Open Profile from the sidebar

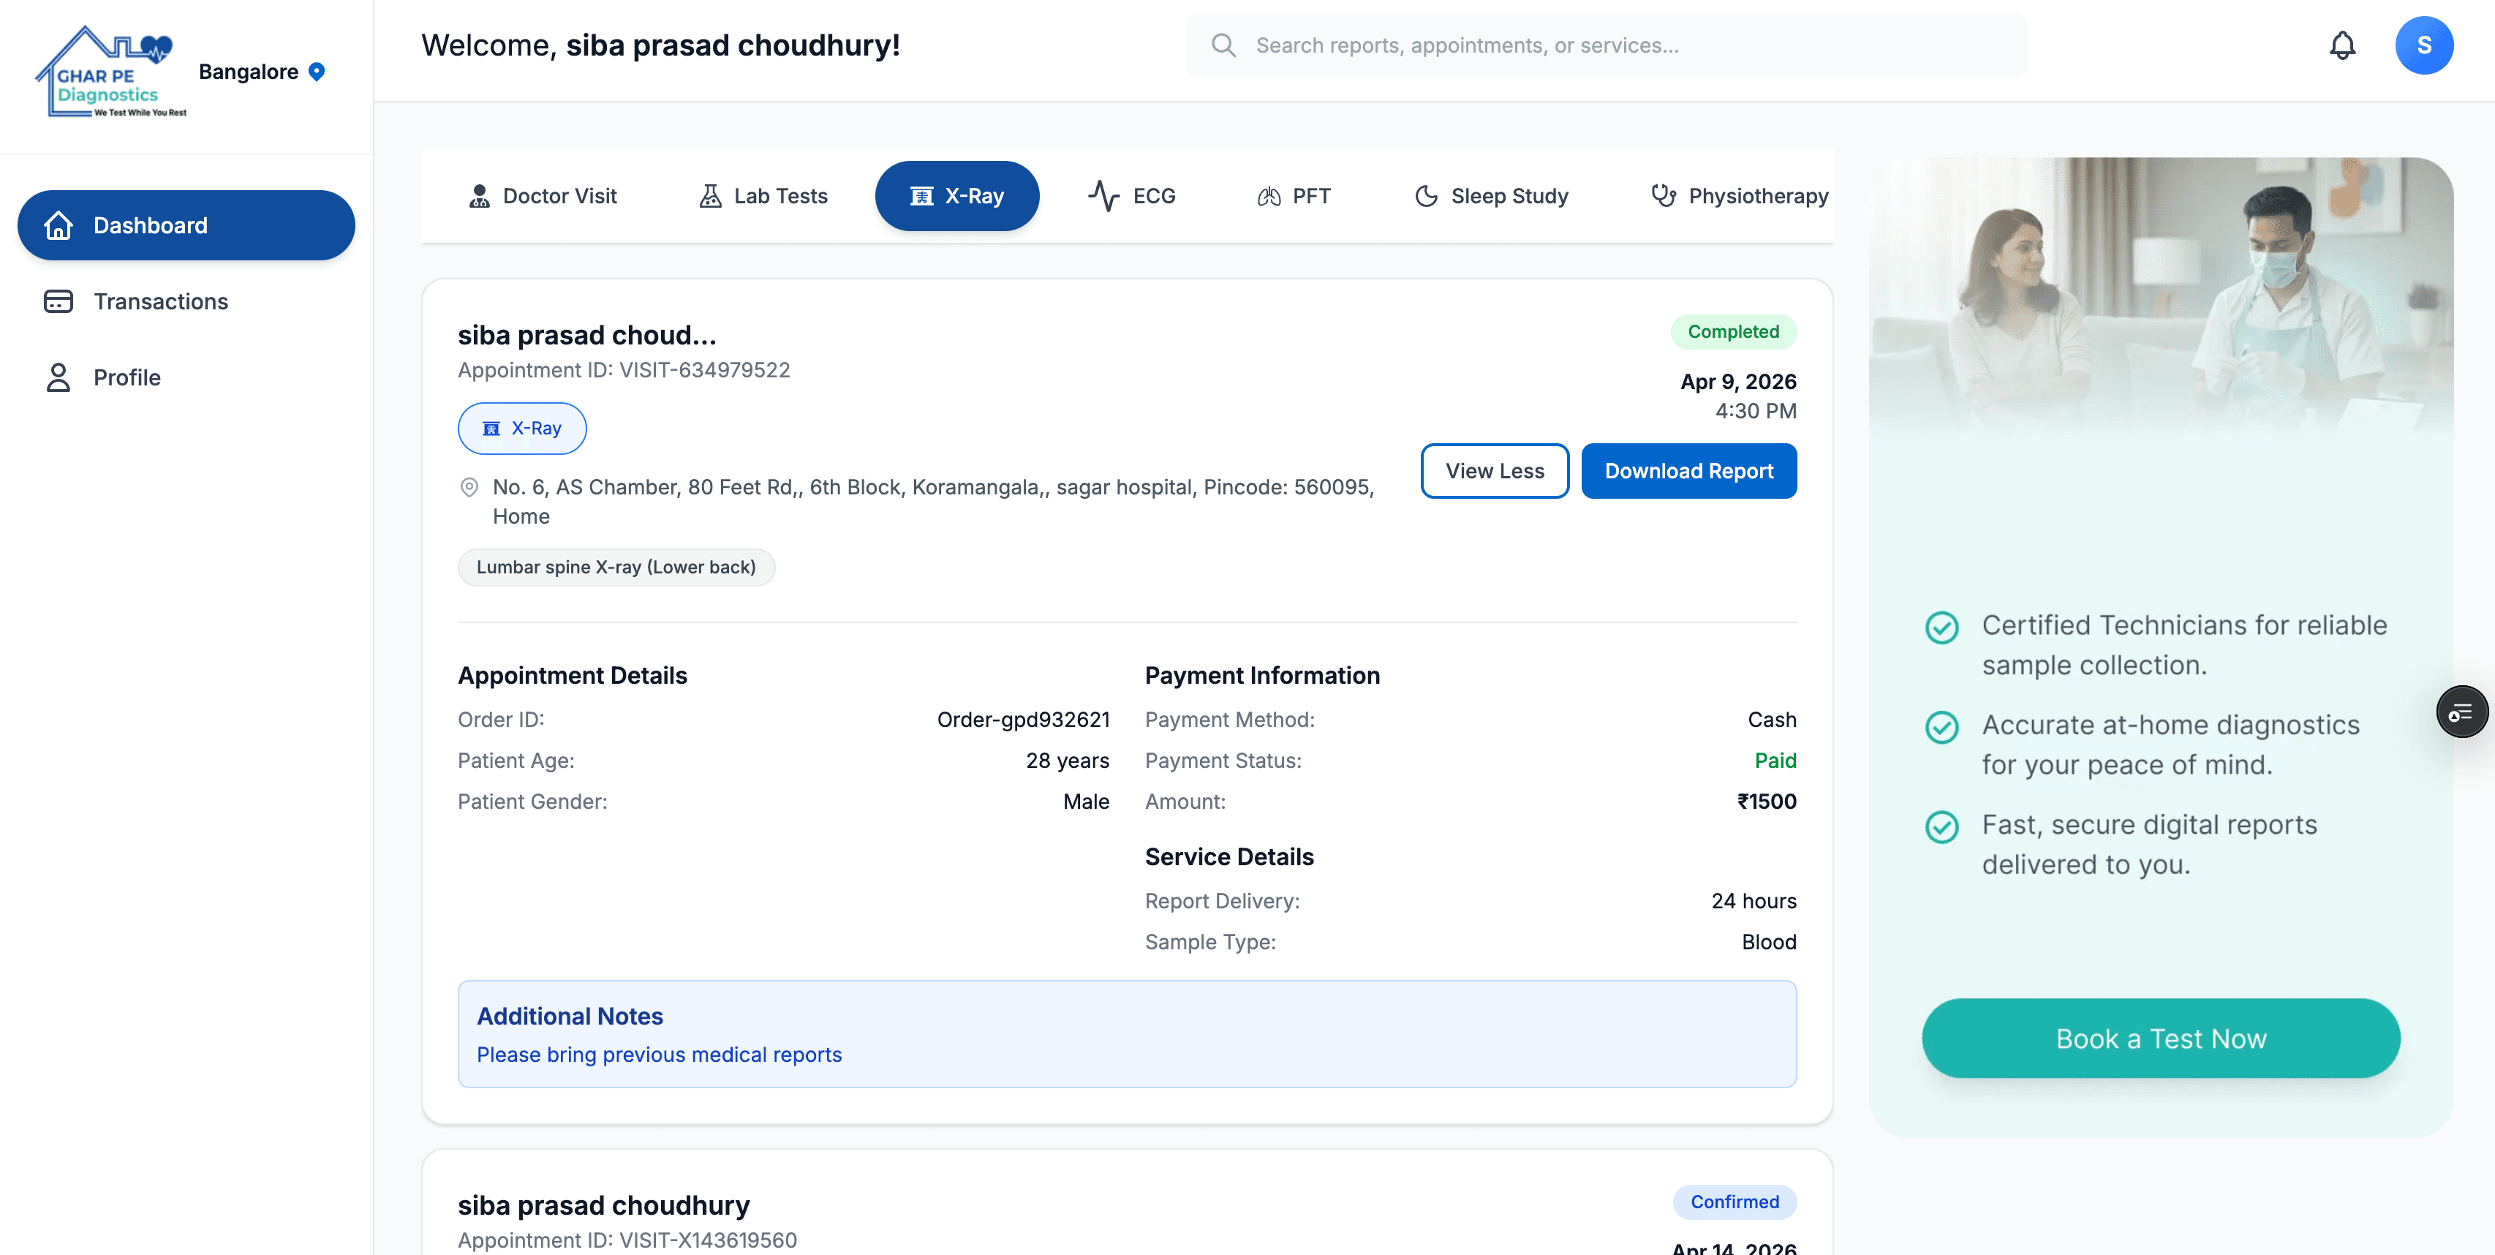coord(186,377)
